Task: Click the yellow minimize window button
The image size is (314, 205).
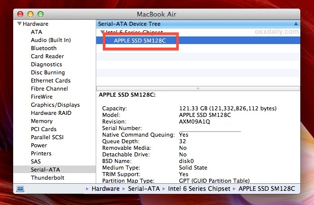Action: [x=30, y=14]
